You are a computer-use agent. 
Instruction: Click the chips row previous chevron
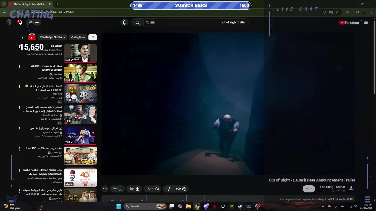tap(23, 38)
